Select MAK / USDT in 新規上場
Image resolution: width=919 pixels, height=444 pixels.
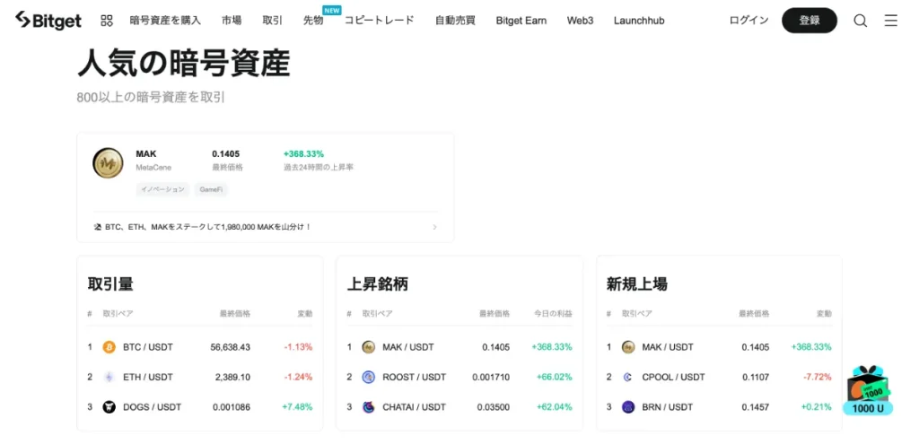[668, 347]
